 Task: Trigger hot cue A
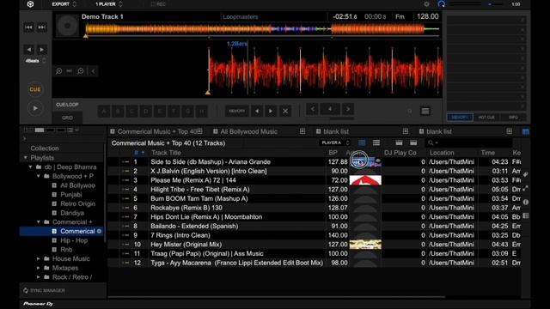(104, 111)
